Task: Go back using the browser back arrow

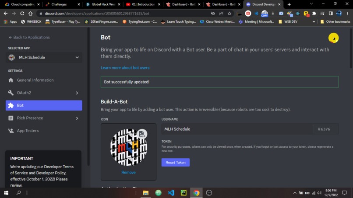Action: tap(6, 14)
